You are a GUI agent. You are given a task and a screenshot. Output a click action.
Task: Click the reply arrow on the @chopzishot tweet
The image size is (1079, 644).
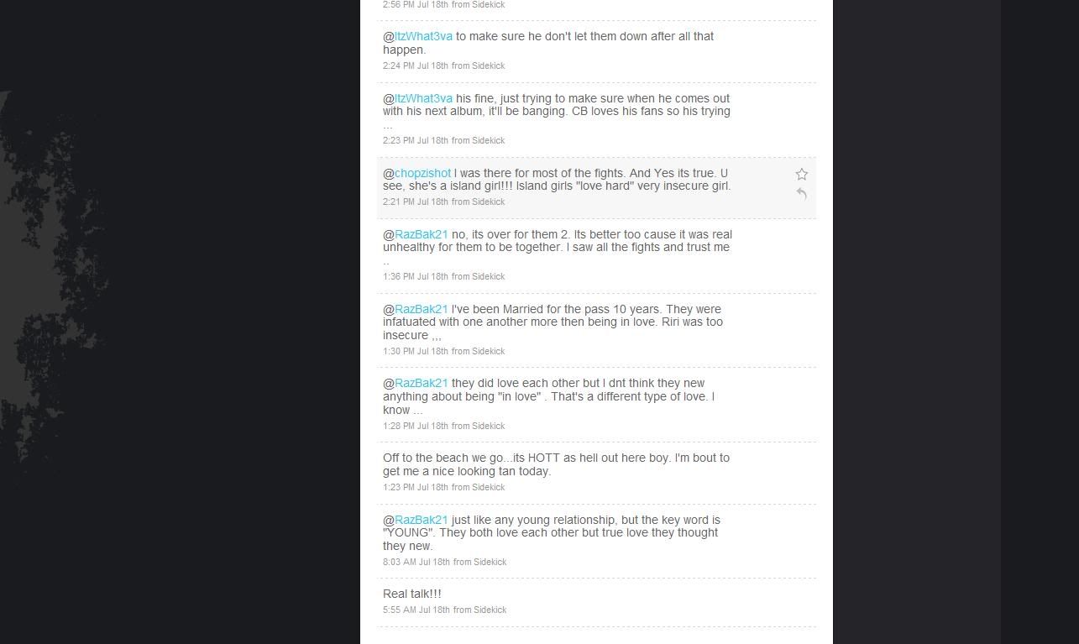click(x=802, y=194)
